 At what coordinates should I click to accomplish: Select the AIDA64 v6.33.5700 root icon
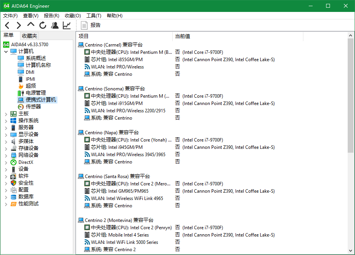(x=6, y=45)
